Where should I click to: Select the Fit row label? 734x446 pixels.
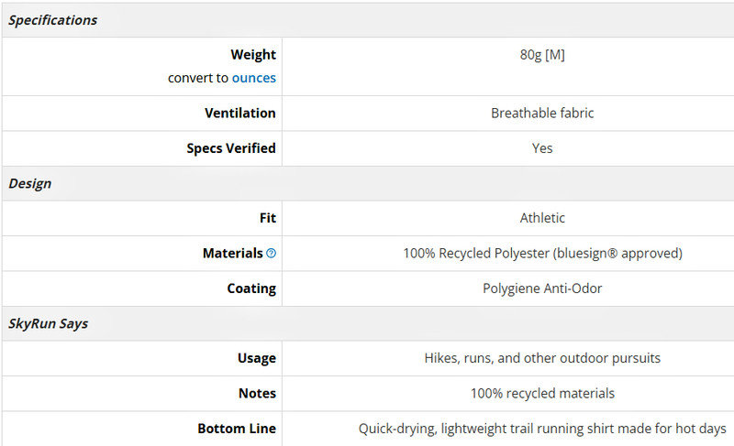click(268, 218)
